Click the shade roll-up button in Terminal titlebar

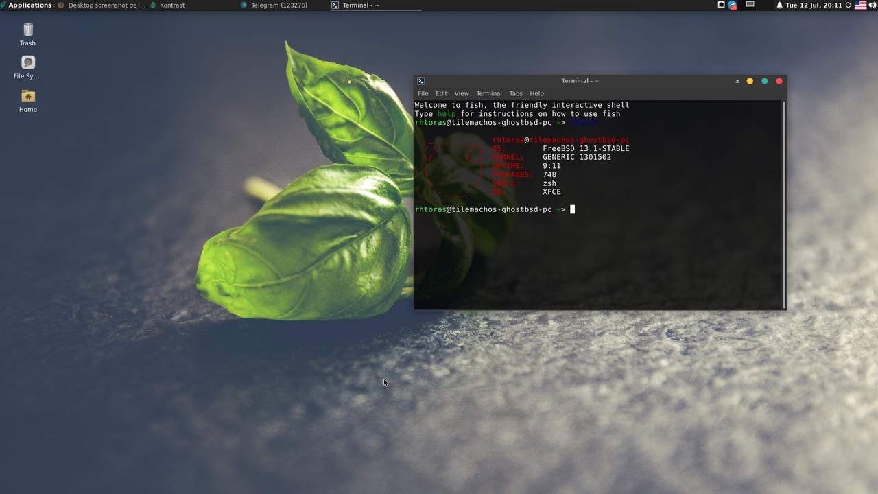737,81
